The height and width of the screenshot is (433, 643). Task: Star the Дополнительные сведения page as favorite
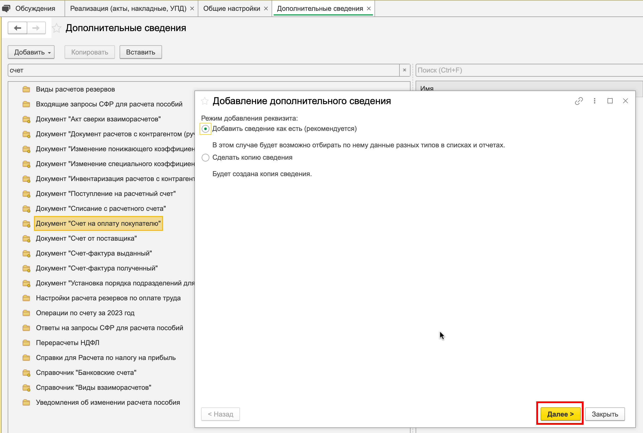(x=57, y=28)
